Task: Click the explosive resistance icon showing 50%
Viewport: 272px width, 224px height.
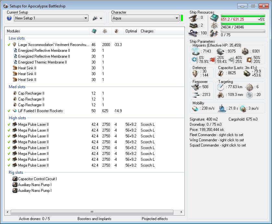Action: tap(249, 60)
